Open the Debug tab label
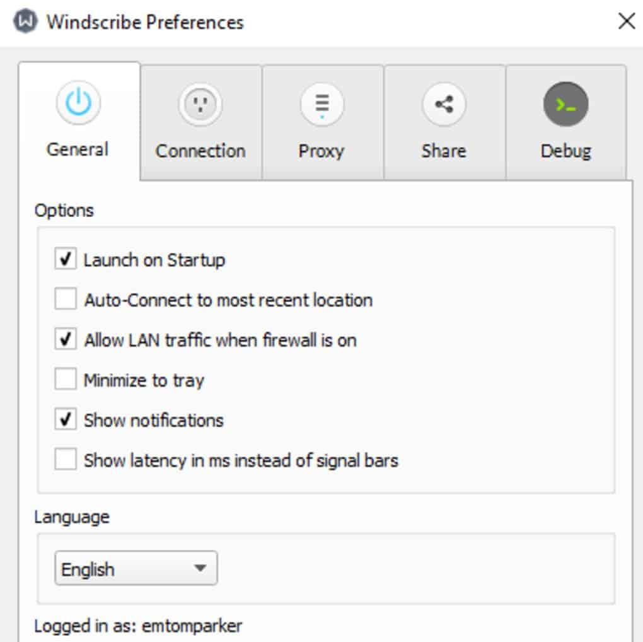 click(x=565, y=151)
